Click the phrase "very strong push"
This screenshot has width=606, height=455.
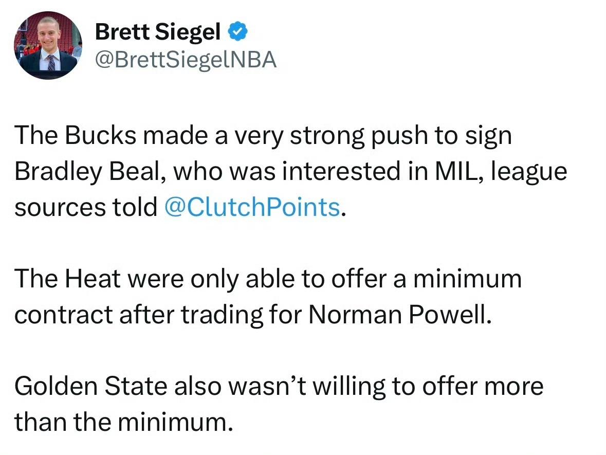[331, 136]
